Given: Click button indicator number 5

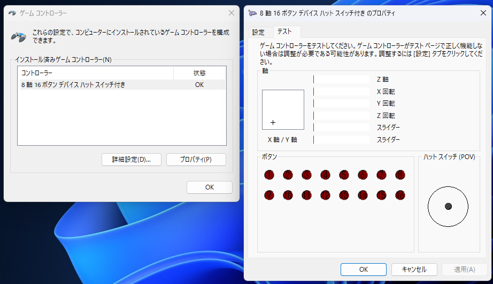Looking at the screenshot, I should pos(344,175).
